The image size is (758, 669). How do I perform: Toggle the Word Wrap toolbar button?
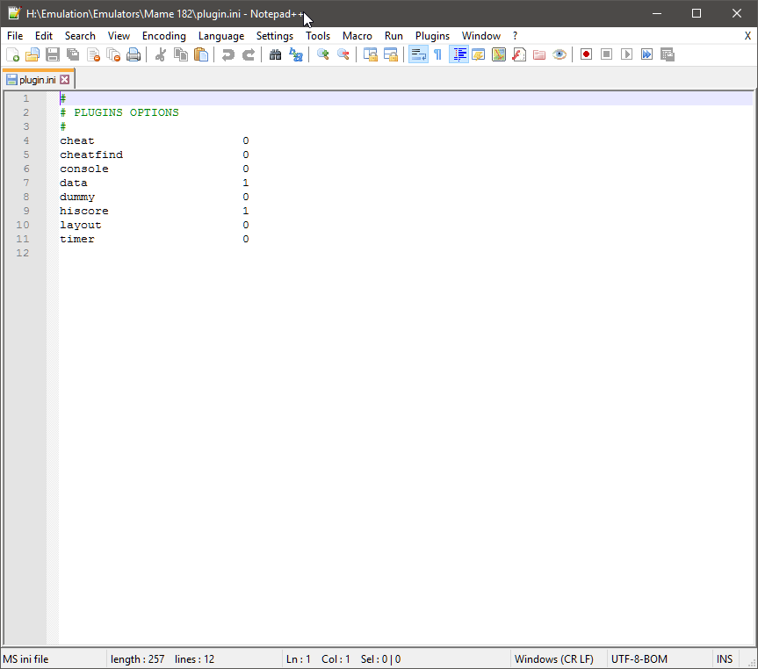tap(418, 54)
